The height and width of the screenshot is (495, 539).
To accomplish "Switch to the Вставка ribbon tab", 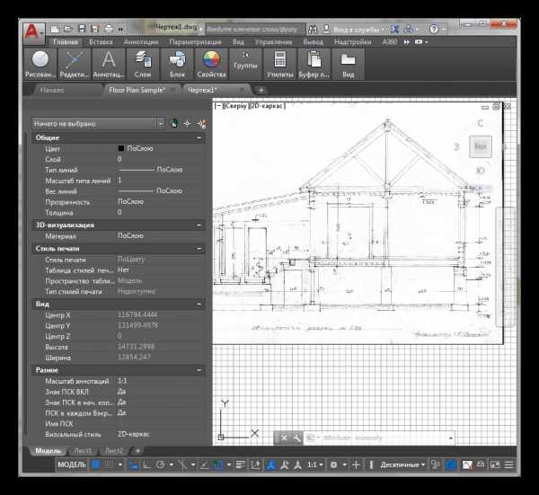I will coord(101,41).
